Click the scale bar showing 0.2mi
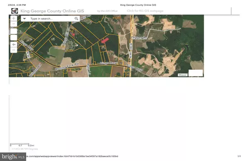The height and width of the screenshot is (161, 249). click(x=22, y=145)
